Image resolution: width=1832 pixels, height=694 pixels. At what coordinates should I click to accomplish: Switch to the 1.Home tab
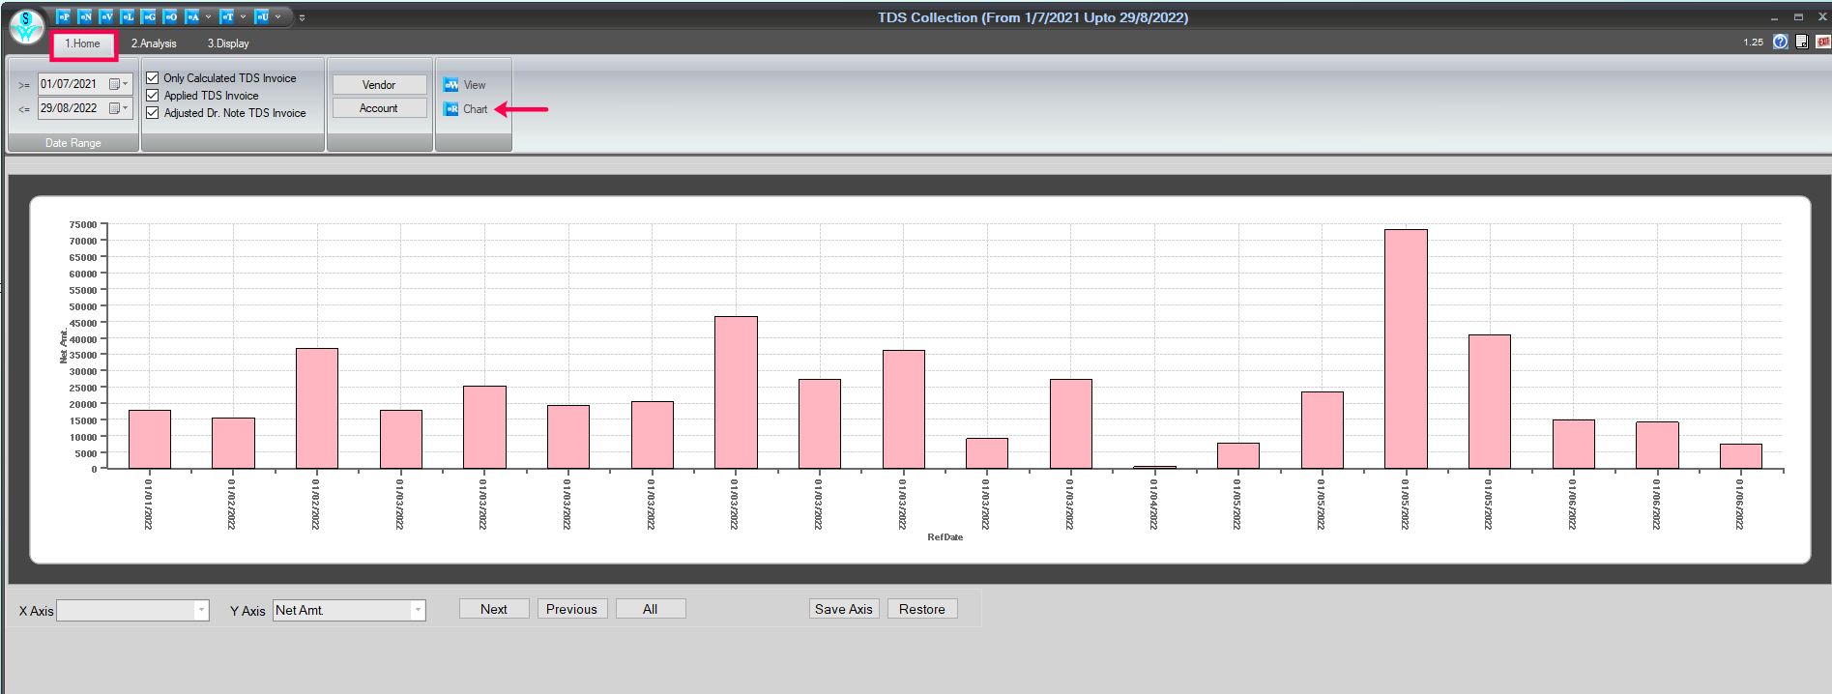(83, 43)
